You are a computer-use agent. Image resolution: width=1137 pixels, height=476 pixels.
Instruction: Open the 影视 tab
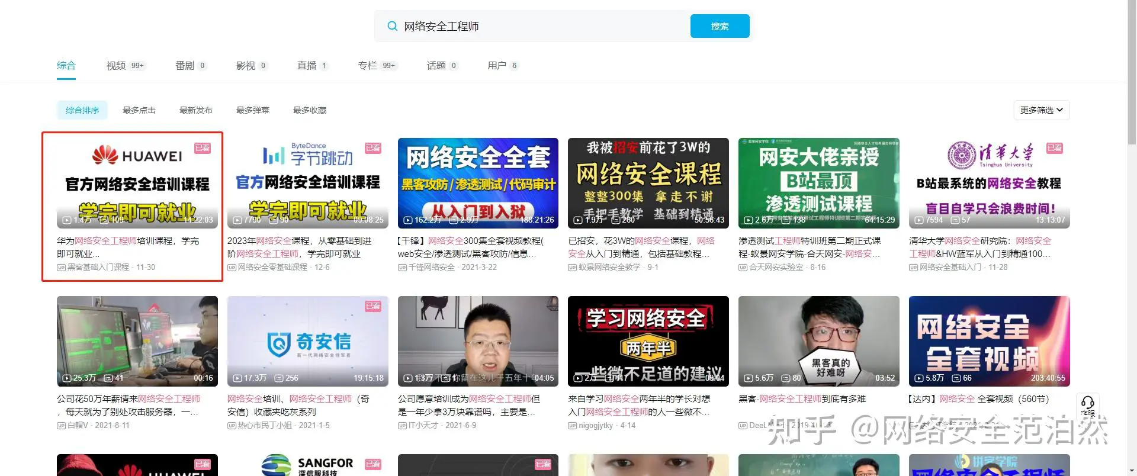pos(252,66)
